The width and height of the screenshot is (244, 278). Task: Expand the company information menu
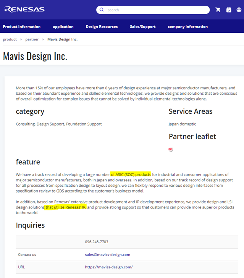click(x=187, y=27)
